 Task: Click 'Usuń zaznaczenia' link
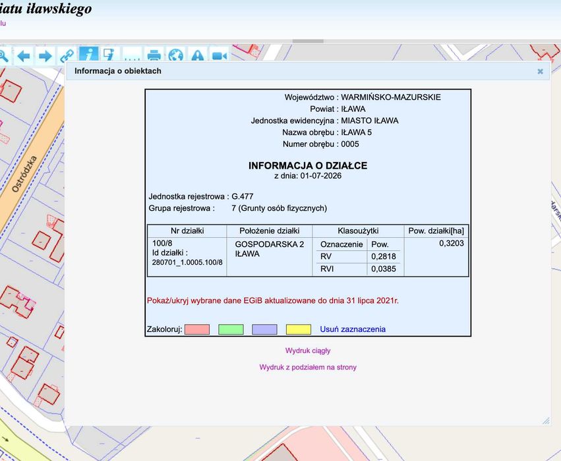[x=353, y=329]
